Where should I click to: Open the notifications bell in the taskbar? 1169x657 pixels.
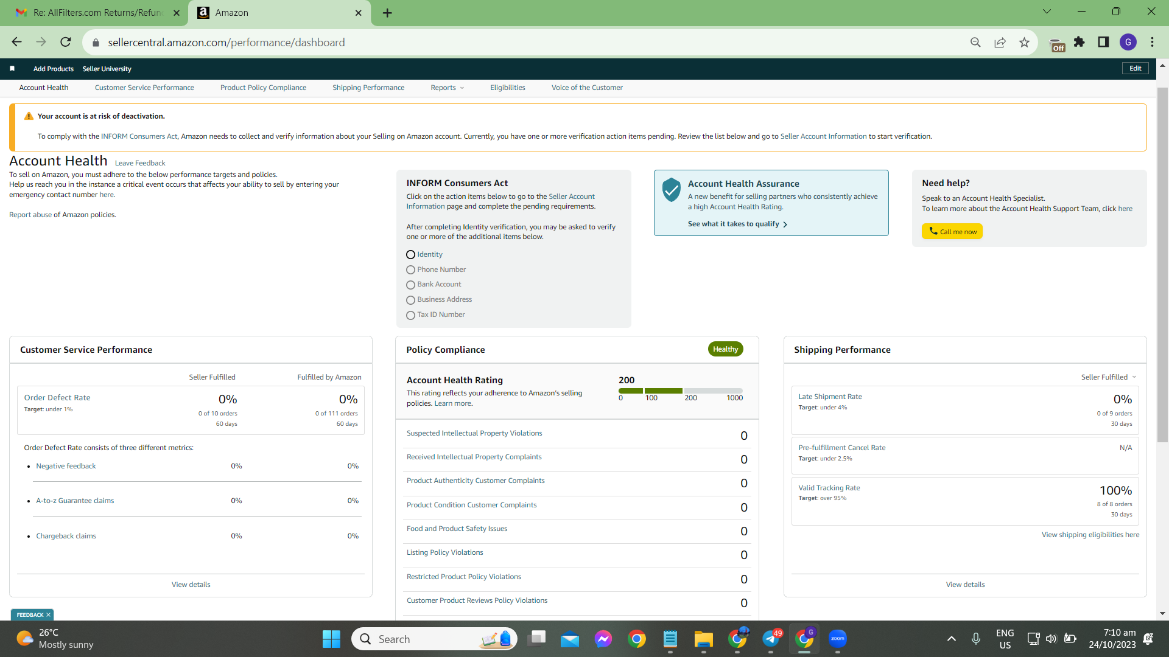(x=1148, y=639)
